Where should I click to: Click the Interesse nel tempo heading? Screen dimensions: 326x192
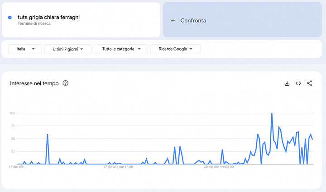tap(34, 83)
